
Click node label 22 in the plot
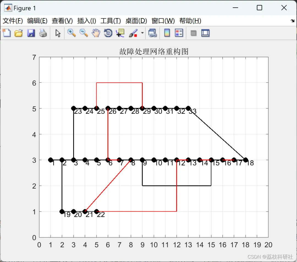pyautogui.click(x=101, y=214)
